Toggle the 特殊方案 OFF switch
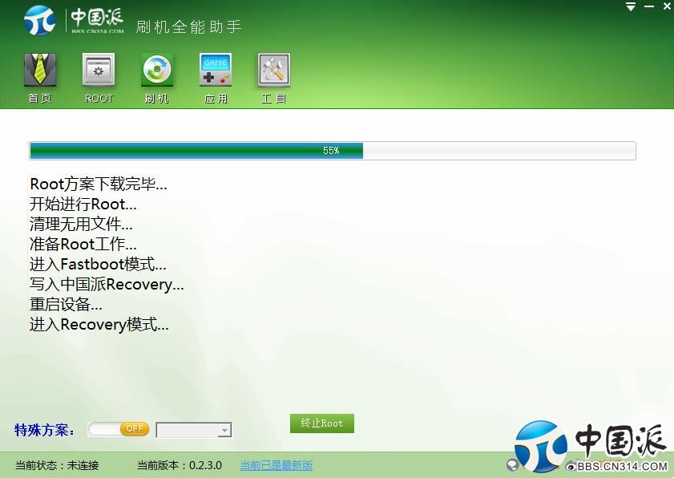The width and height of the screenshot is (674, 478). click(x=119, y=429)
